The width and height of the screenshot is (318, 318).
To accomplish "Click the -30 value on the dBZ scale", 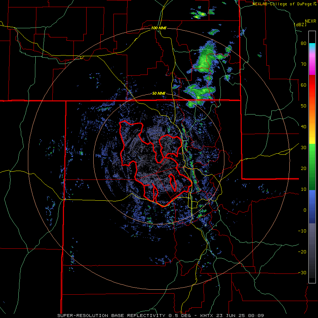I will click(x=302, y=273).
